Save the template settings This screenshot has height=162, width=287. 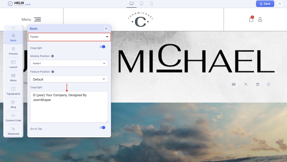click(x=265, y=4)
